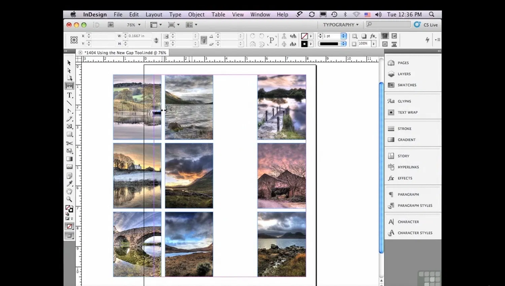Click the fill color swatch in control panel
This screenshot has height=286, width=505.
coord(304,36)
